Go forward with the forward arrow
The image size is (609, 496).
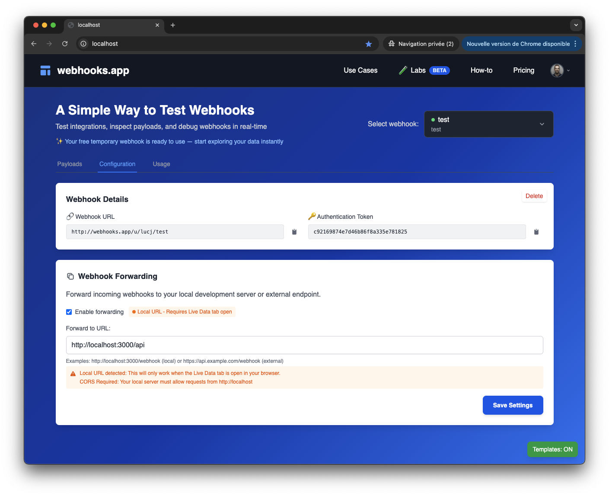click(49, 44)
